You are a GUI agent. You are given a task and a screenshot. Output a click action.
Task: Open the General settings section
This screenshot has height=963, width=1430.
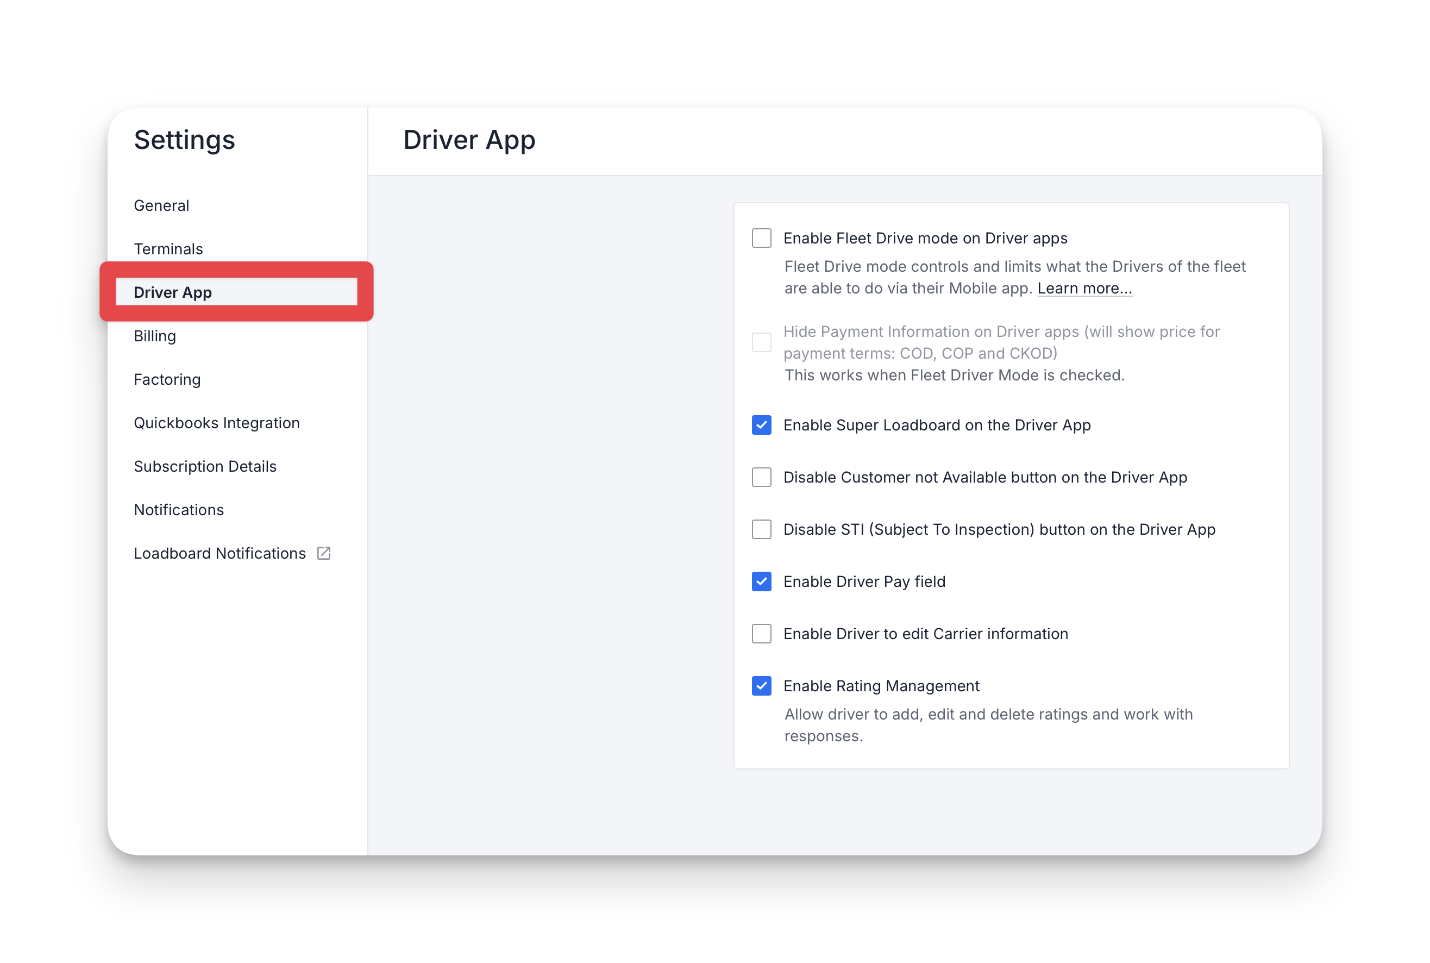click(x=161, y=205)
